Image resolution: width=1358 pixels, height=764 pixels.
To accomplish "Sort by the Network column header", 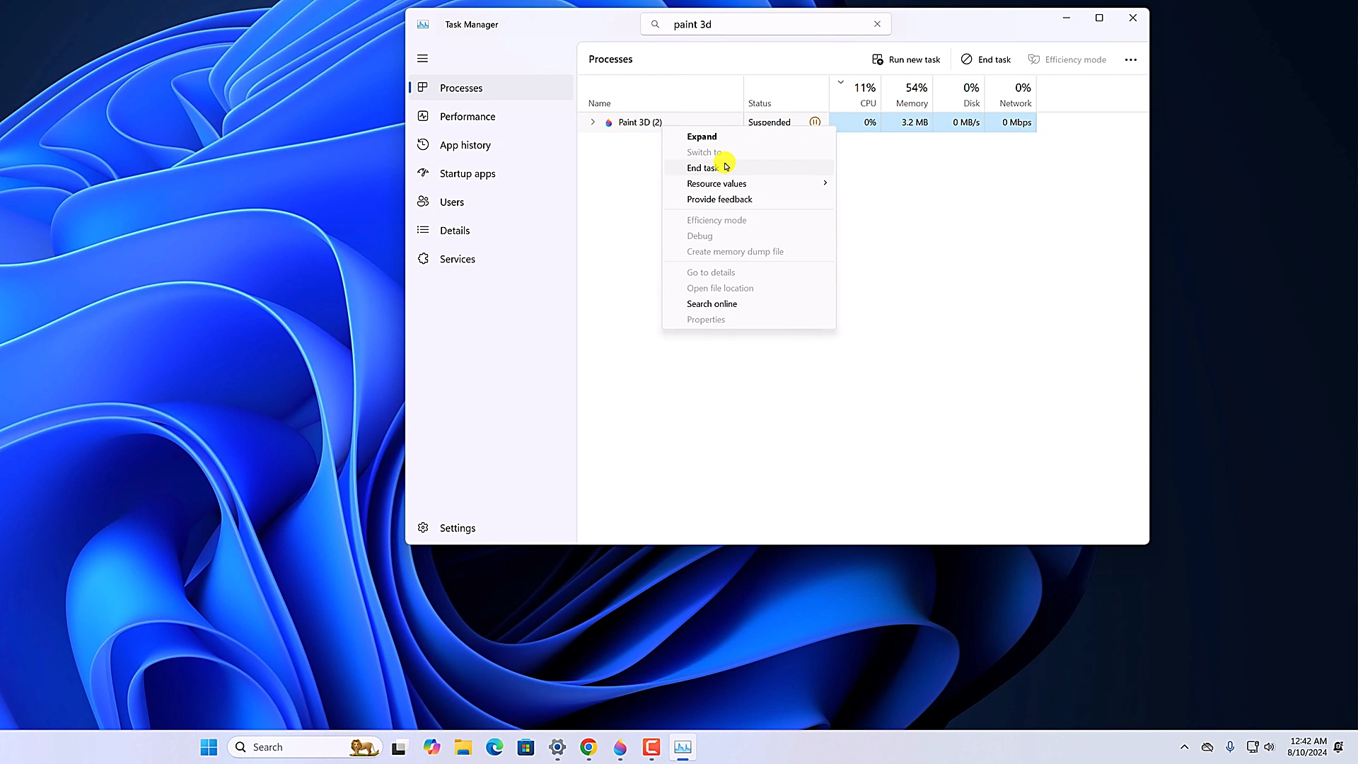I will [x=1010, y=94].
